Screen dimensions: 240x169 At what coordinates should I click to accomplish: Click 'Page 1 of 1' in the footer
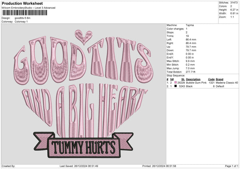click(232, 166)
